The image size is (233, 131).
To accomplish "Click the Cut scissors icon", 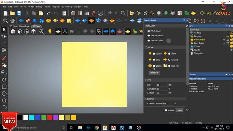I will click(27, 13).
